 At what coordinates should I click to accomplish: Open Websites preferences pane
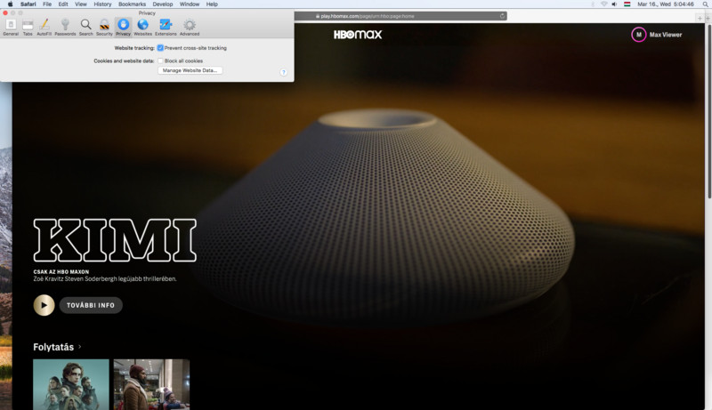click(x=143, y=28)
